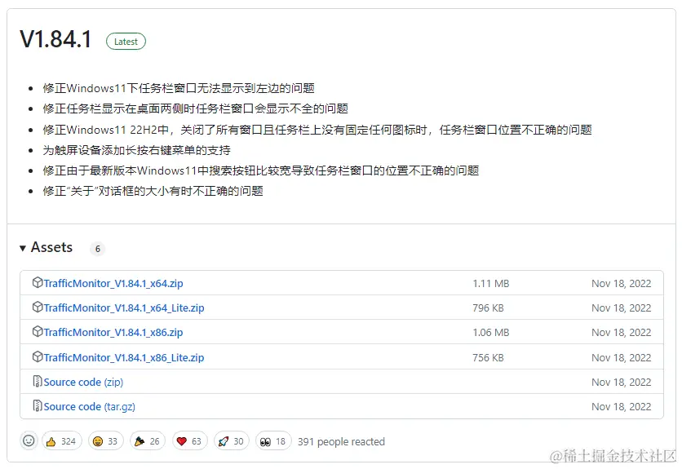Click Nov 18, 2022 date of x64_Lite.zip row
This screenshot has width=682, height=469.
[x=621, y=308]
